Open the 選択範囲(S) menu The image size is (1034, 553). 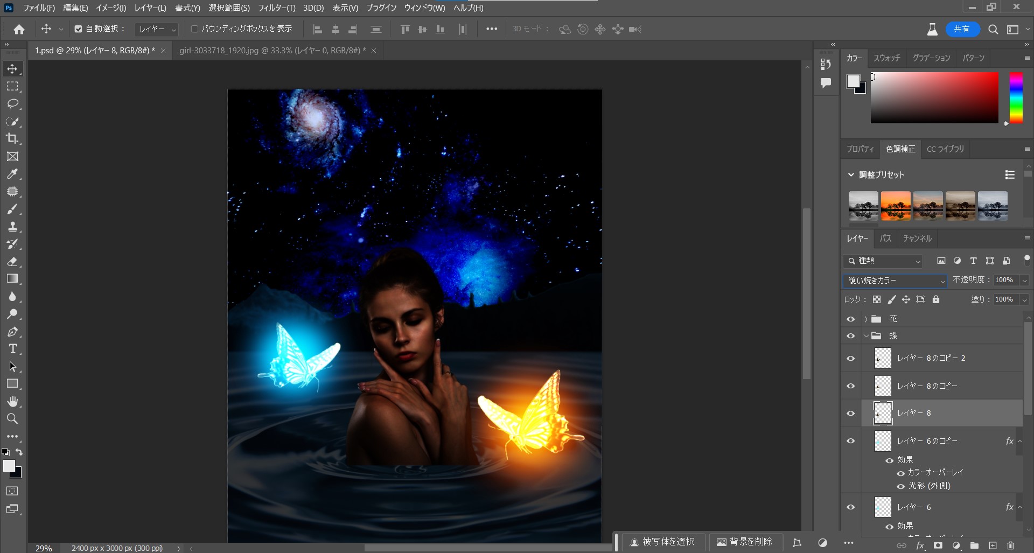point(229,8)
